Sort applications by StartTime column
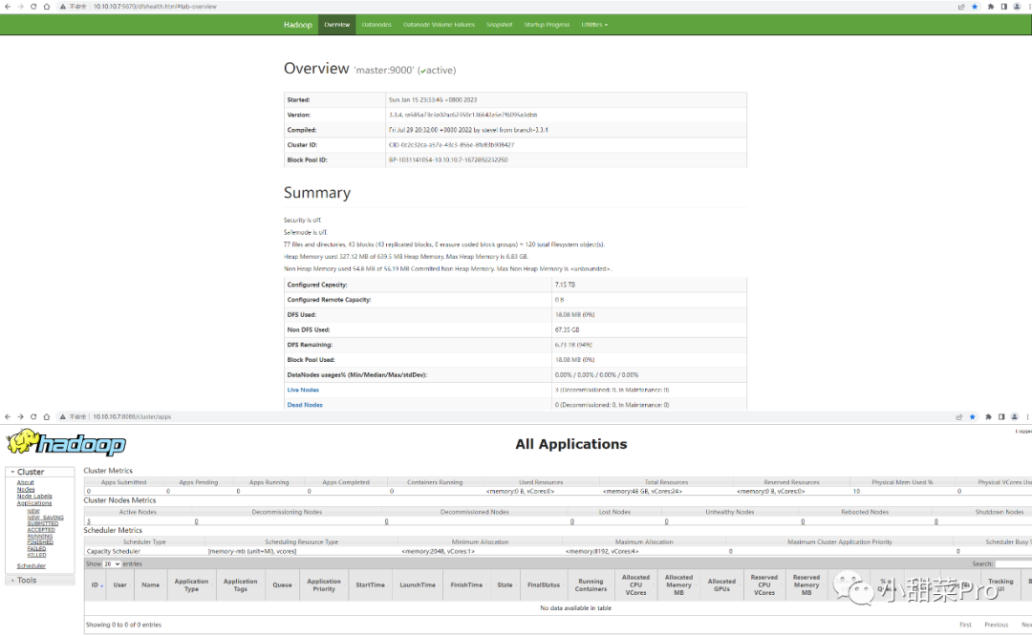Image resolution: width=1032 pixels, height=636 pixels. 371,584
